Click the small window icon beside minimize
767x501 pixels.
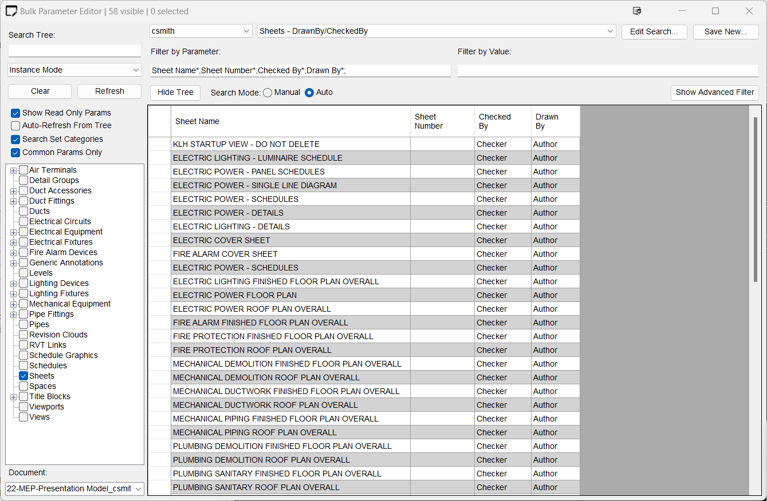636,11
